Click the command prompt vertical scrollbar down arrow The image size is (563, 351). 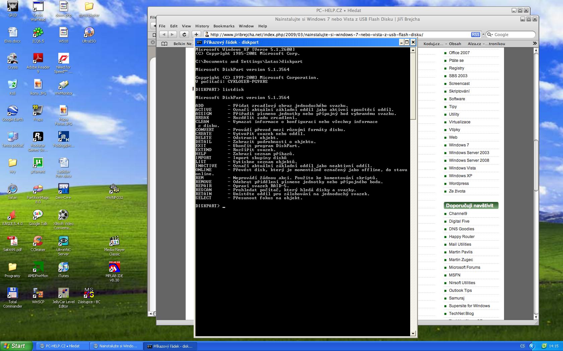(413, 333)
